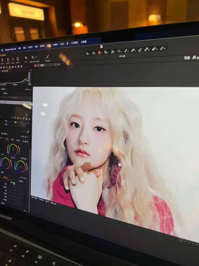This screenshot has height=266, width=199.
Task: Select the Pointer cursor tool
Action: pos(87,54)
